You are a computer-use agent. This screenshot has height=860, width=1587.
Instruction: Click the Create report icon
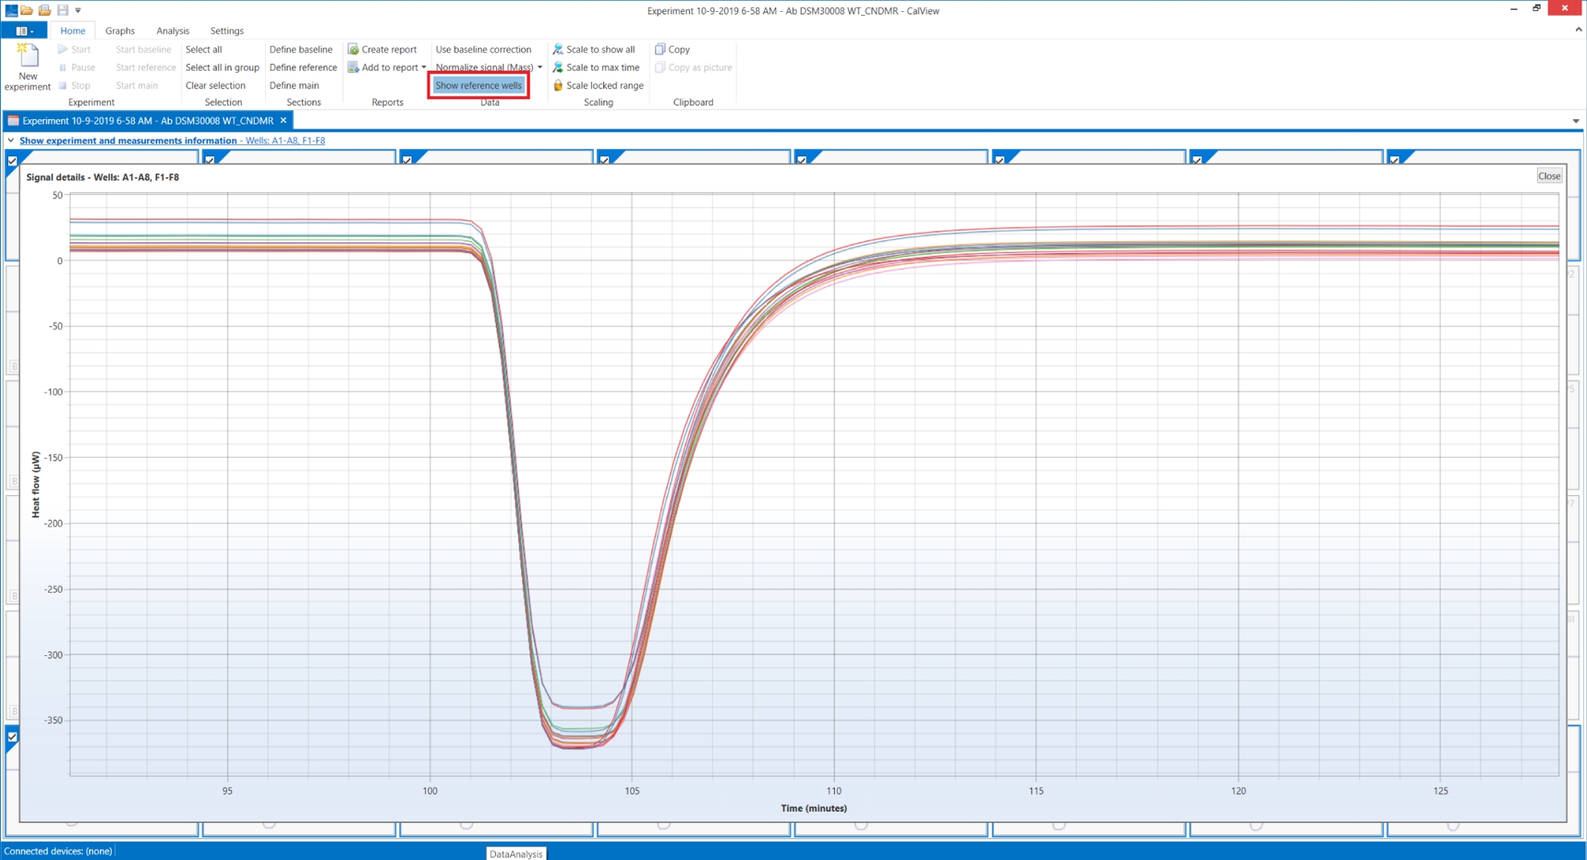pyautogui.click(x=353, y=49)
